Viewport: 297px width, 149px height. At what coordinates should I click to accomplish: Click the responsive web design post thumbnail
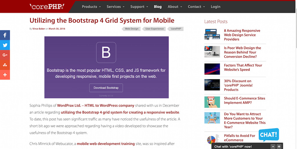tap(212, 34)
